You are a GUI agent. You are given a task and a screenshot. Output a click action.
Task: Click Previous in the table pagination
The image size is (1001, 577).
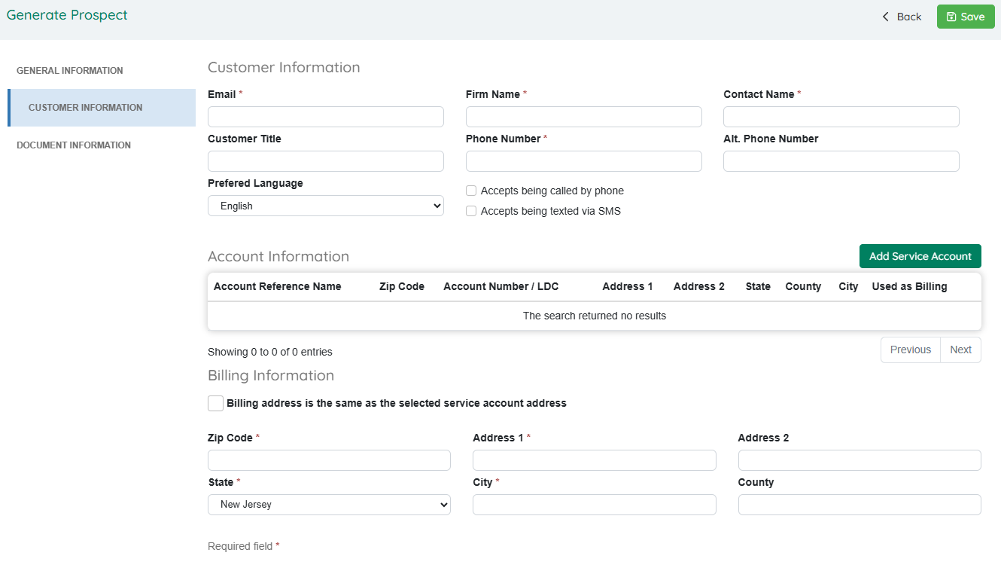(910, 350)
